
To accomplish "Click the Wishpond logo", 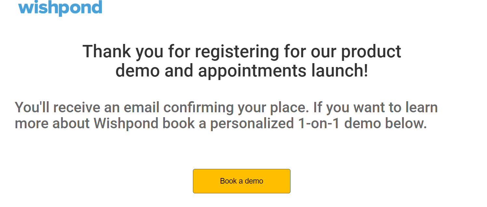I will point(60,7).
